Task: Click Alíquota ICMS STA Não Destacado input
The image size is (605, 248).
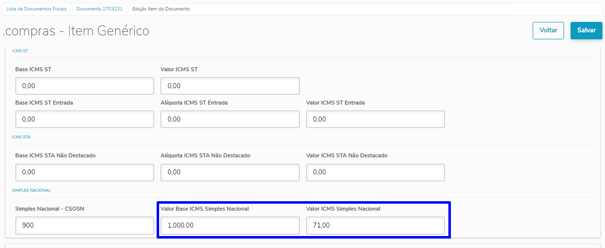Action: [x=230, y=172]
